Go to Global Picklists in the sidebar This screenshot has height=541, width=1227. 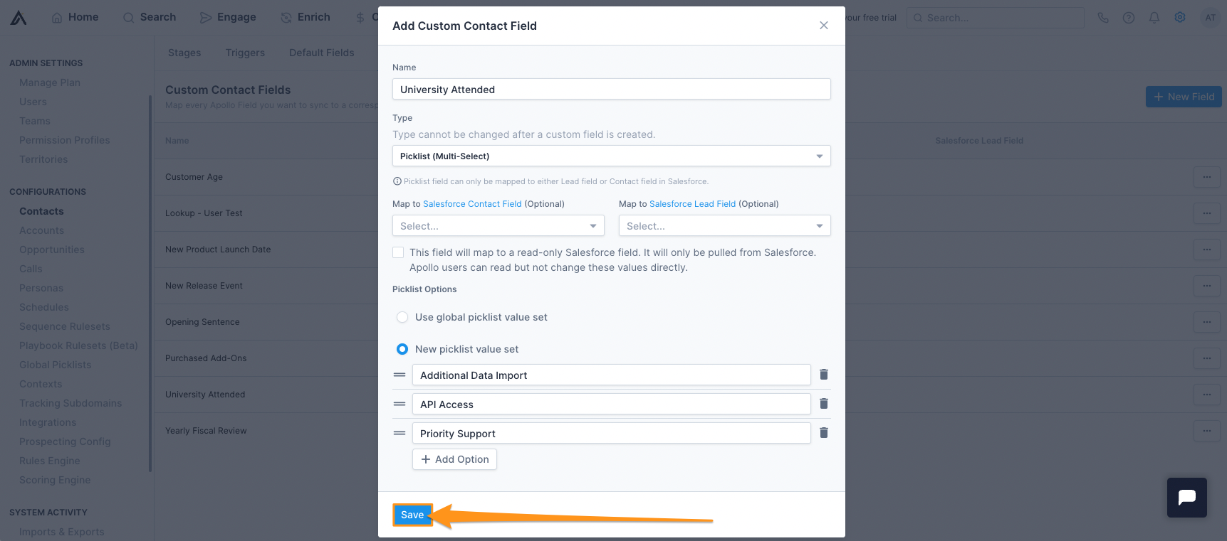55,364
